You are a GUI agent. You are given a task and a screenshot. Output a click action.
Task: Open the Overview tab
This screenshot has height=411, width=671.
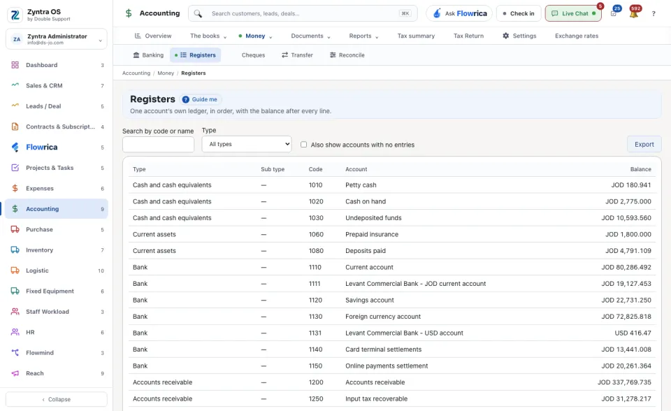click(153, 36)
